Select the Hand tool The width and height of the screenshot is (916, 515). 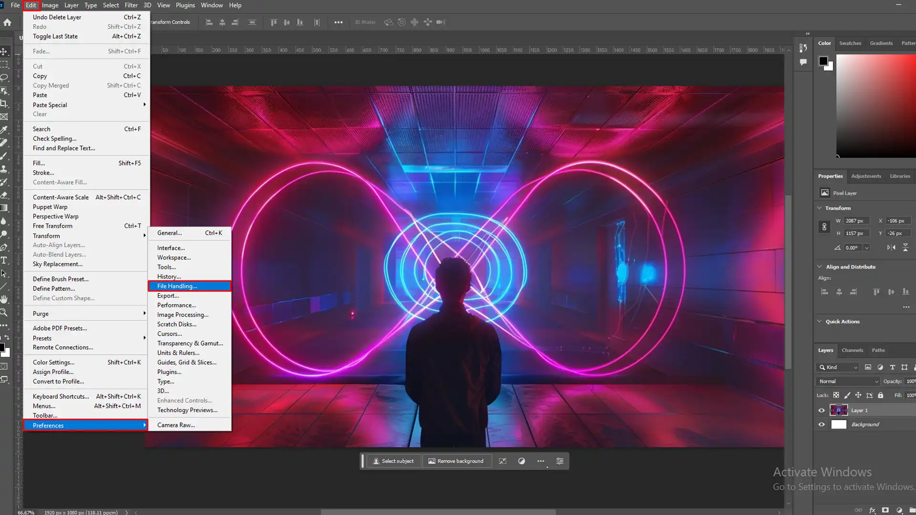point(4,299)
